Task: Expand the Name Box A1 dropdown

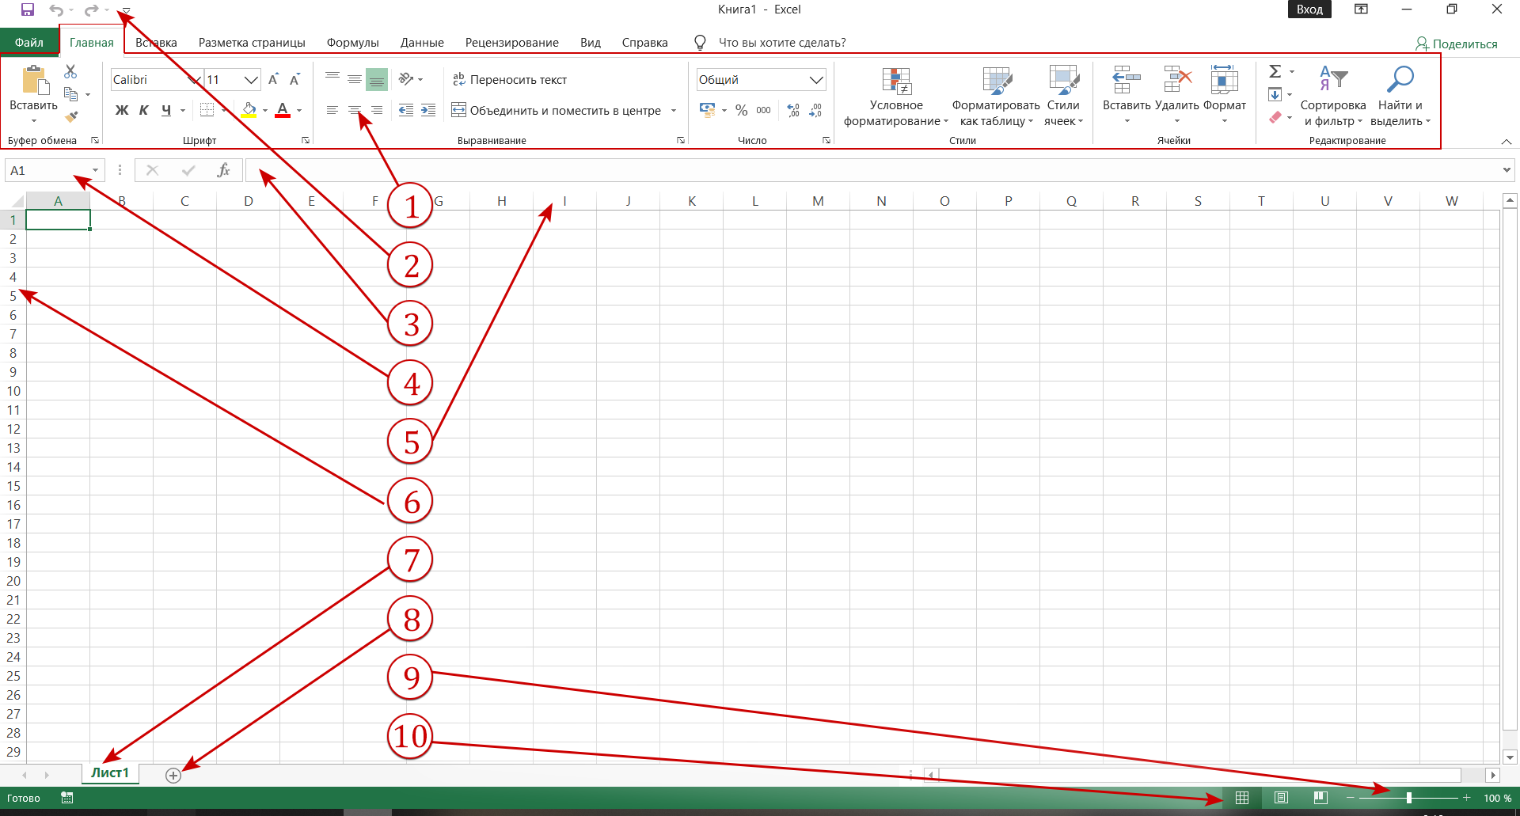Action: click(x=95, y=170)
